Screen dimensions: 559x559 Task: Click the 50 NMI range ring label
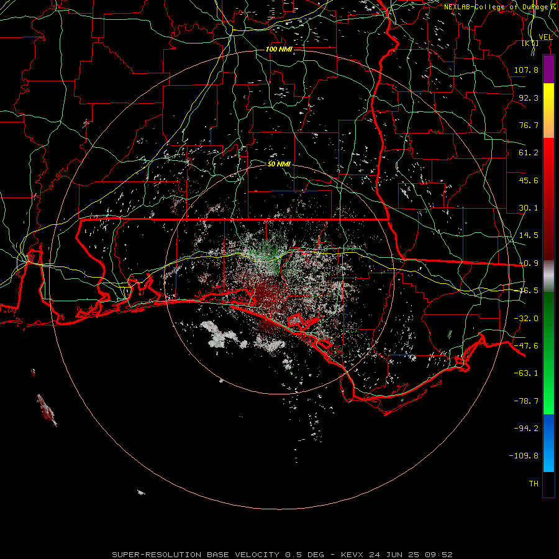click(x=279, y=164)
